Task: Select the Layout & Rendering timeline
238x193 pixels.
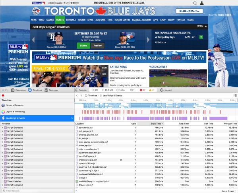Action: click(37, 112)
